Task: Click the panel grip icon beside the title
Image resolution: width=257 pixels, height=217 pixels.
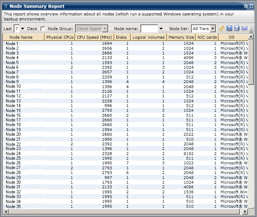Action: point(6,6)
